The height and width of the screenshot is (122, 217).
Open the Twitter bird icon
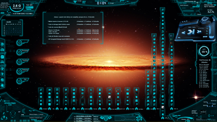tap(2, 69)
